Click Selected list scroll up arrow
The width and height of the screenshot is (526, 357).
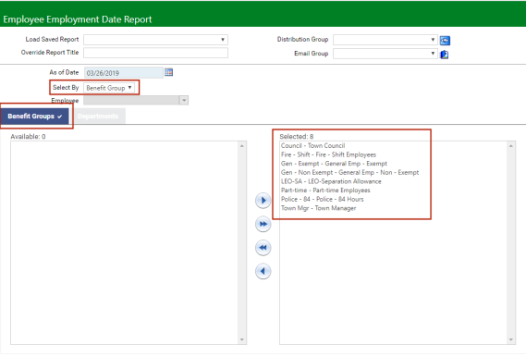[511, 146]
